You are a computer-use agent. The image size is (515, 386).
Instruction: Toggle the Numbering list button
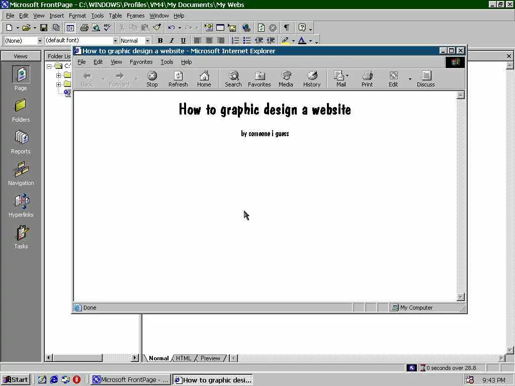click(235, 40)
